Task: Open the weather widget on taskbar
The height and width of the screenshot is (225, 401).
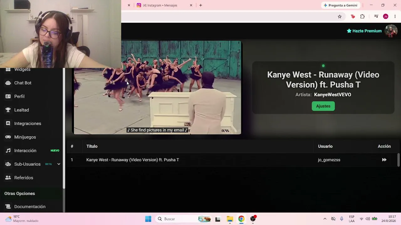Action: (22, 219)
